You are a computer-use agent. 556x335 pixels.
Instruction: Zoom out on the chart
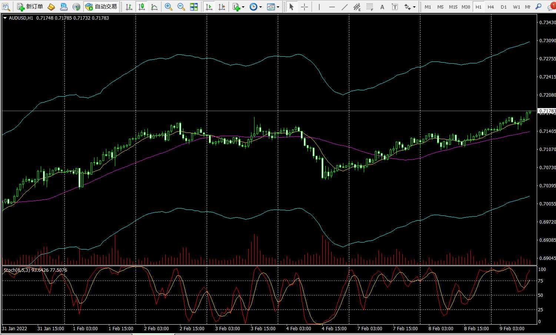(x=181, y=7)
